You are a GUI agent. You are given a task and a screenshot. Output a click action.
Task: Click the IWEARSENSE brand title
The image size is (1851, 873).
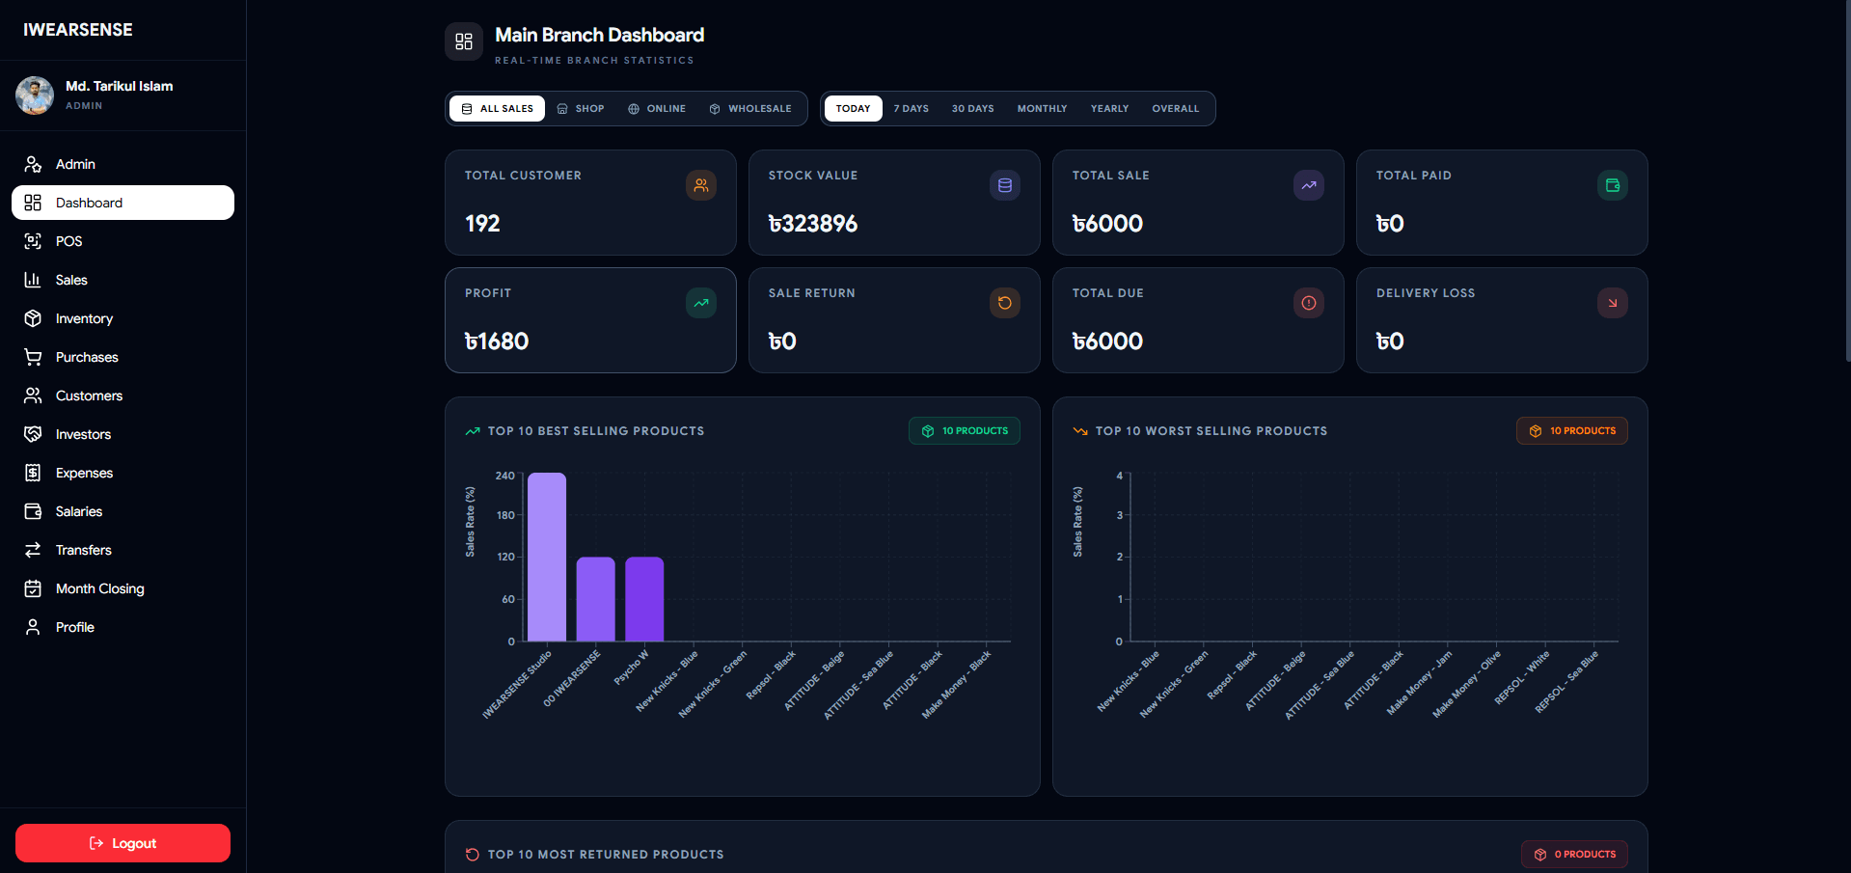point(78,30)
